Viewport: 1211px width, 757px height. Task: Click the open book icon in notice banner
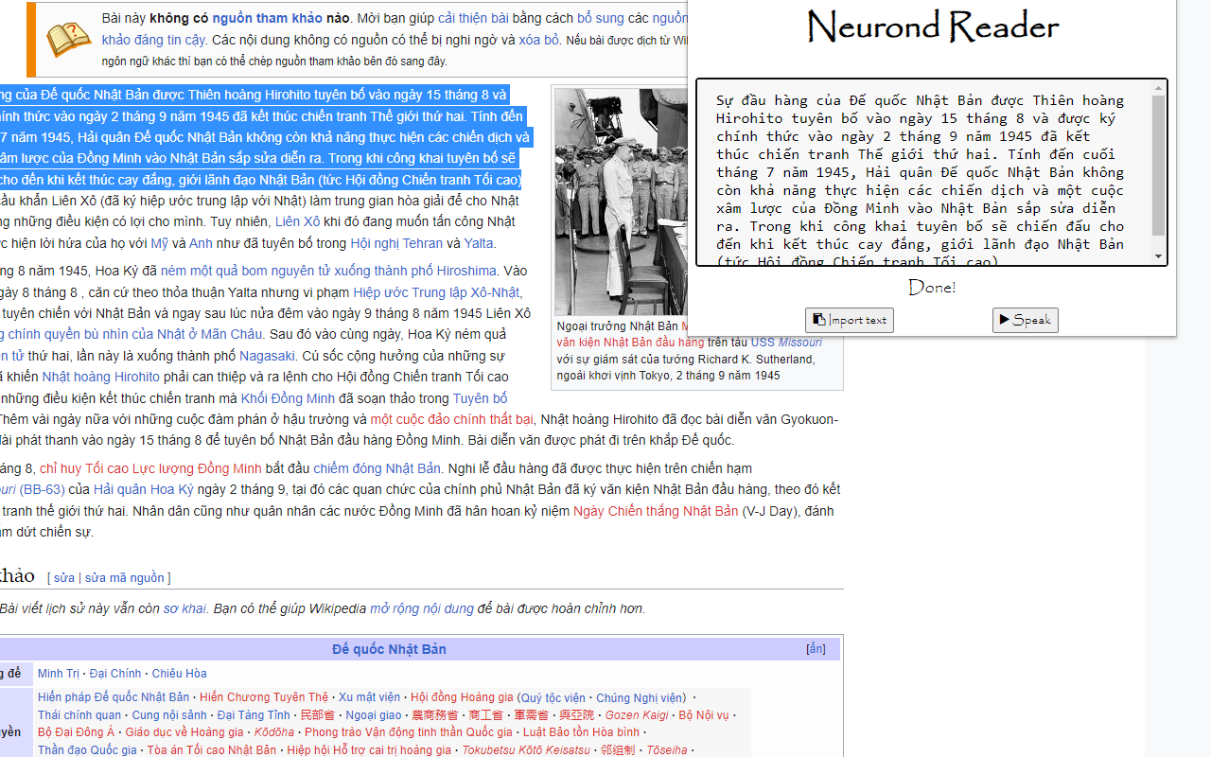pyautogui.click(x=66, y=39)
